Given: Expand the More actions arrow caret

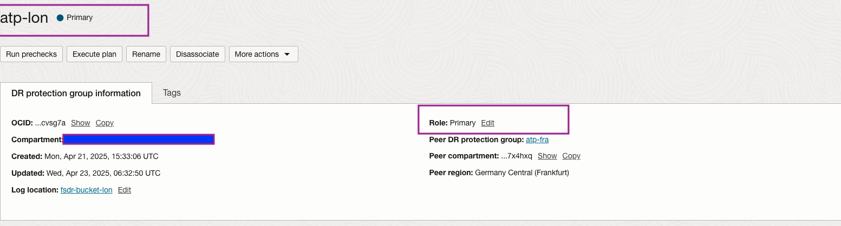Looking at the screenshot, I should point(287,55).
